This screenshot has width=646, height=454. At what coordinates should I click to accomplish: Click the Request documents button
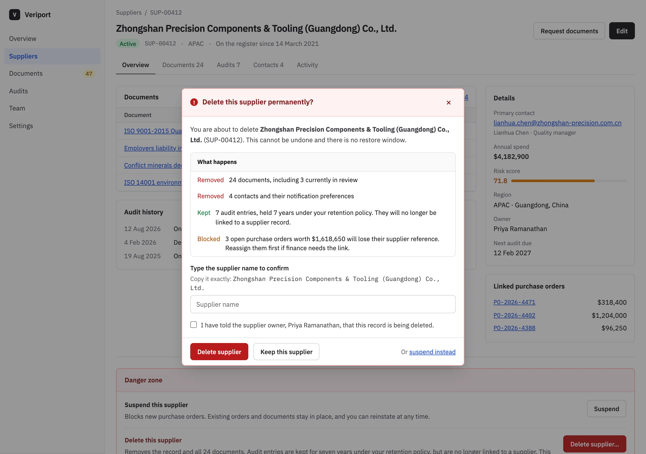point(569,31)
